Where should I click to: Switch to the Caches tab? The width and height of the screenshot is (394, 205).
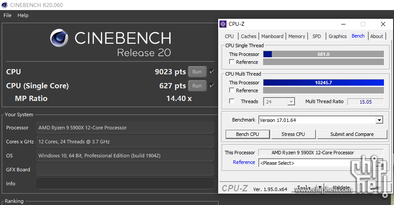click(x=249, y=36)
